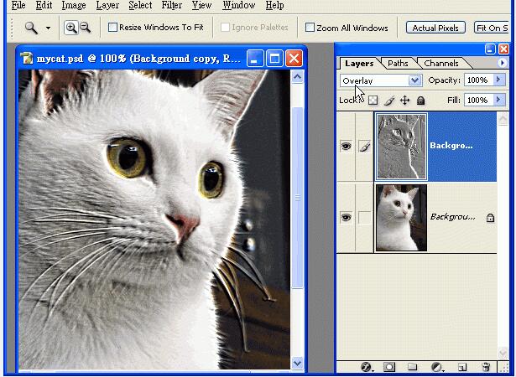
Task: Click the cat image canvas
Action: tap(154, 219)
